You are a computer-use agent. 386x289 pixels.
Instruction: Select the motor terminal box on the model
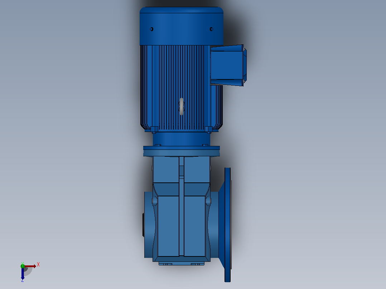coord(228,65)
